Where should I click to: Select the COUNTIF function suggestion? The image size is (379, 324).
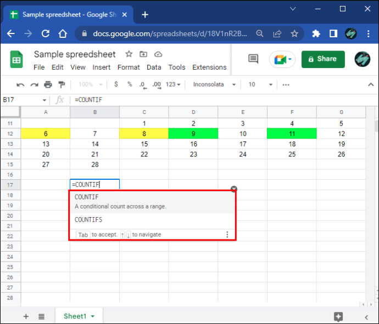pyautogui.click(x=152, y=202)
